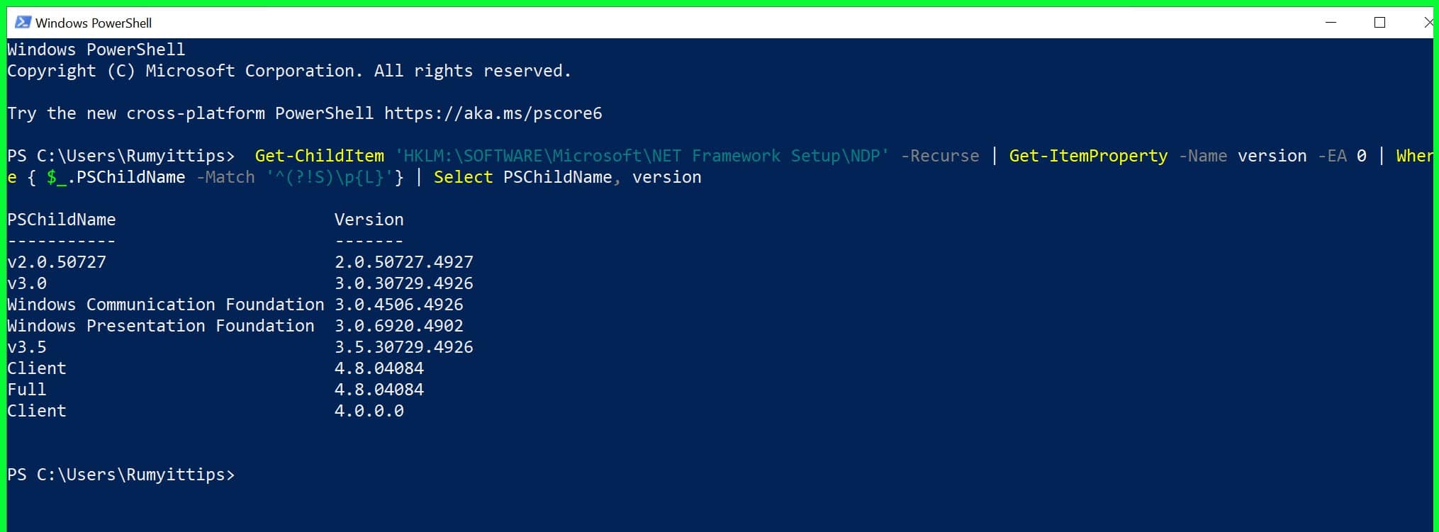The height and width of the screenshot is (532, 1439).
Task: Click the Windows Communication Foundation row
Action: (x=165, y=305)
